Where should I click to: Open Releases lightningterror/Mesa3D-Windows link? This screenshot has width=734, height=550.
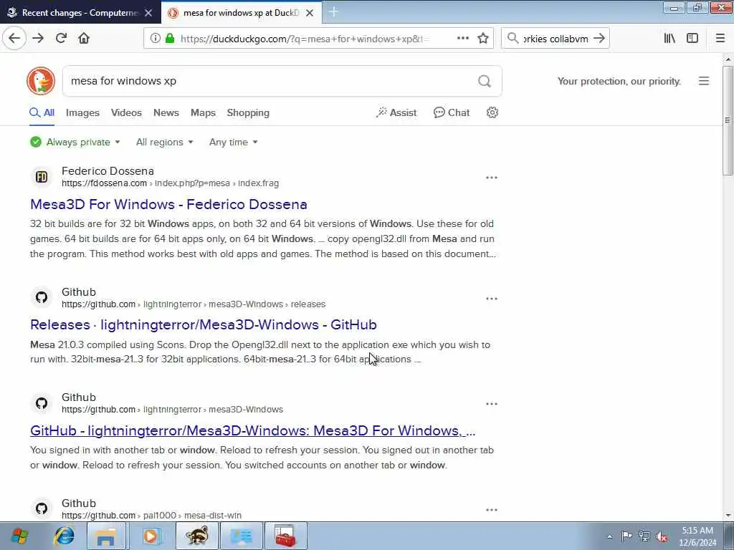click(x=203, y=324)
